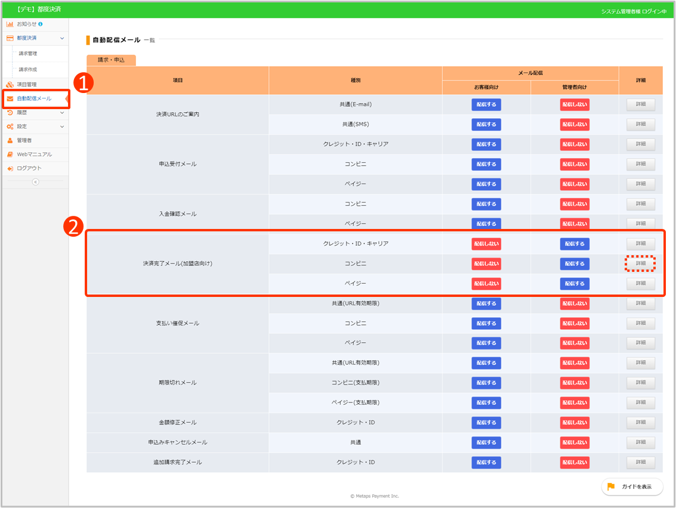Click the ログアウト exit icon
This screenshot has height=508, width=676.
10,168
